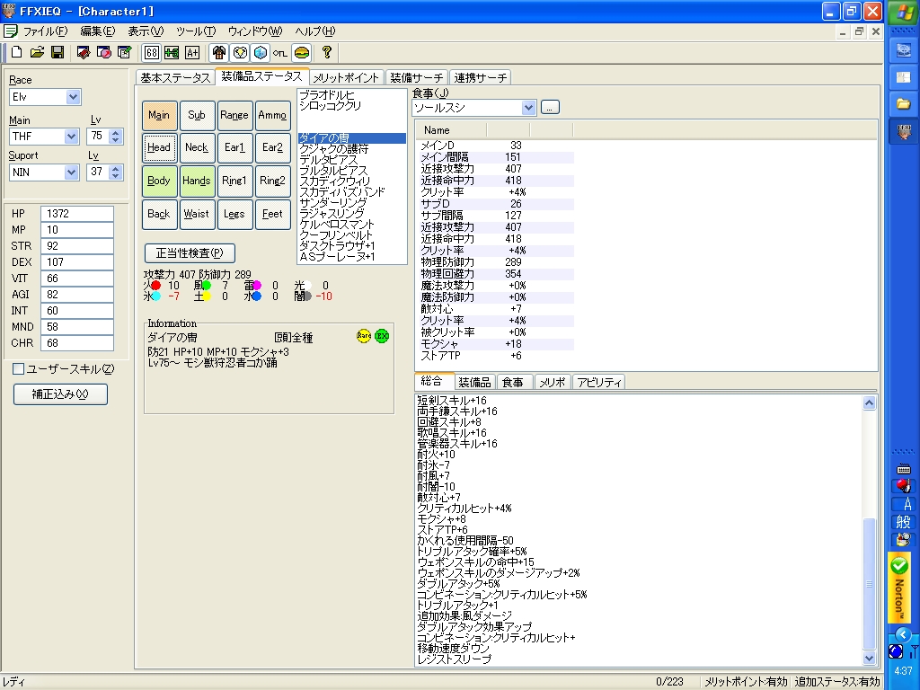The height and width of the screenshot is (690, 920).
Task: Click the green pencil window toolbar icon
Action: [124, 52]
